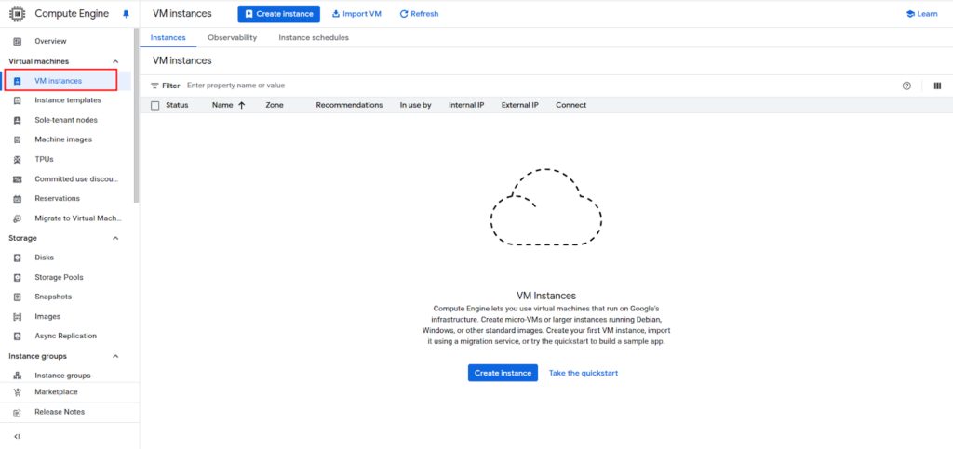Viewport: 953px width, 449px height.
Task: Click the Marketplace cart icon
Action: tap(17, 392)
